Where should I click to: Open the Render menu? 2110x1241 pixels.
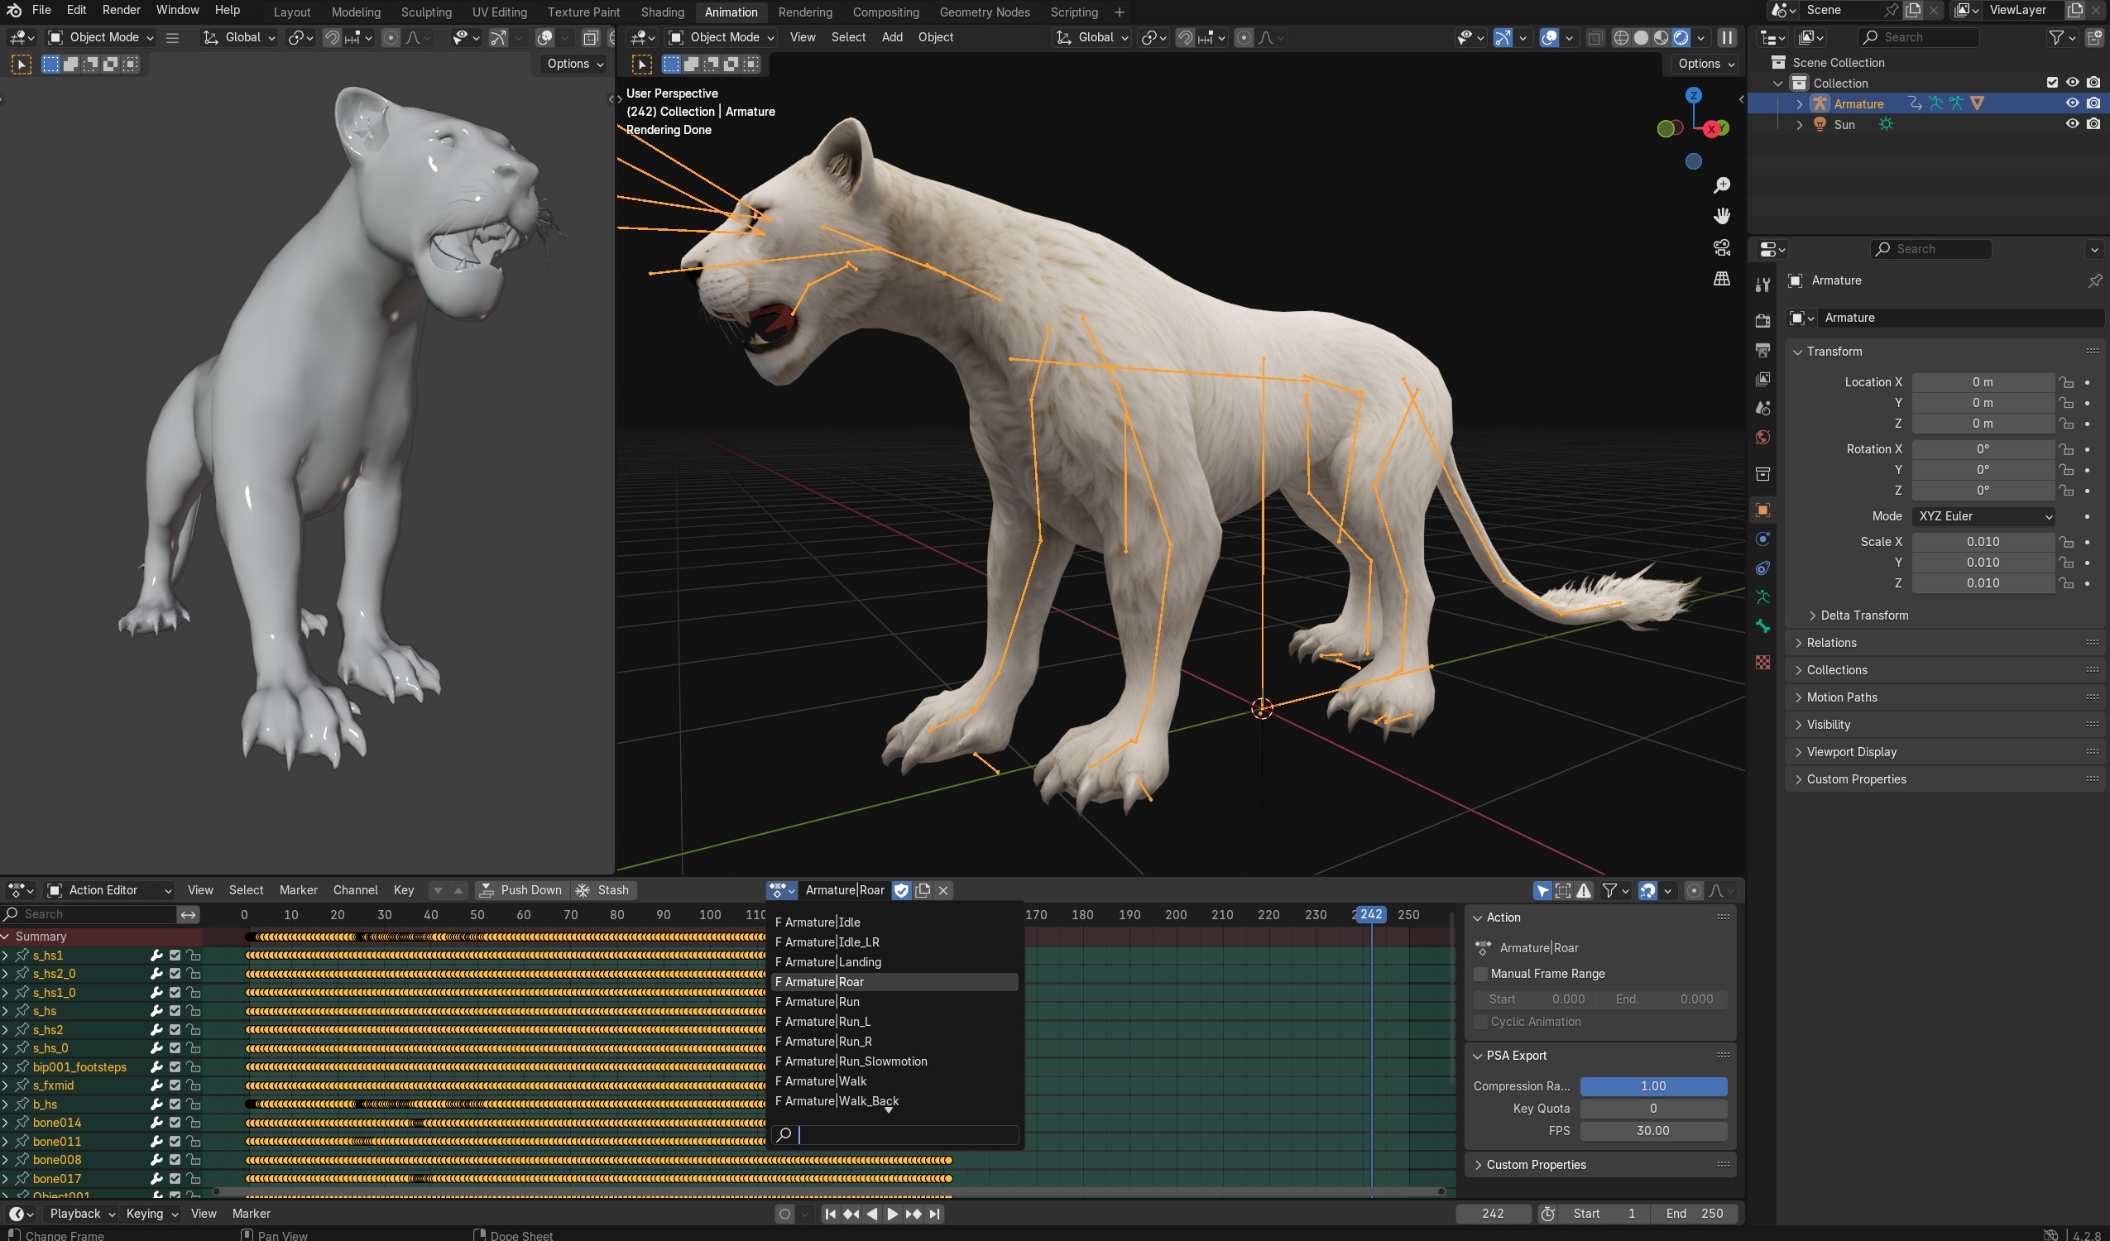tap(121, 10)
